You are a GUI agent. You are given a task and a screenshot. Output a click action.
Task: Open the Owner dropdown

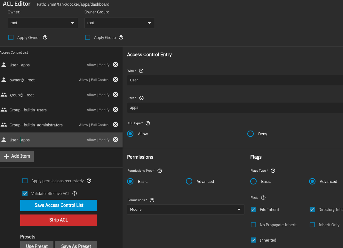tap(43, 23)
